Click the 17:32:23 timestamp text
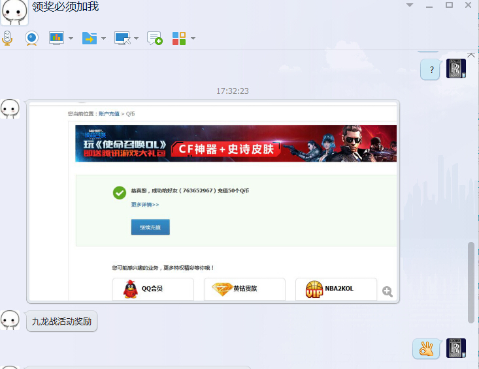 tap(233, 91)
